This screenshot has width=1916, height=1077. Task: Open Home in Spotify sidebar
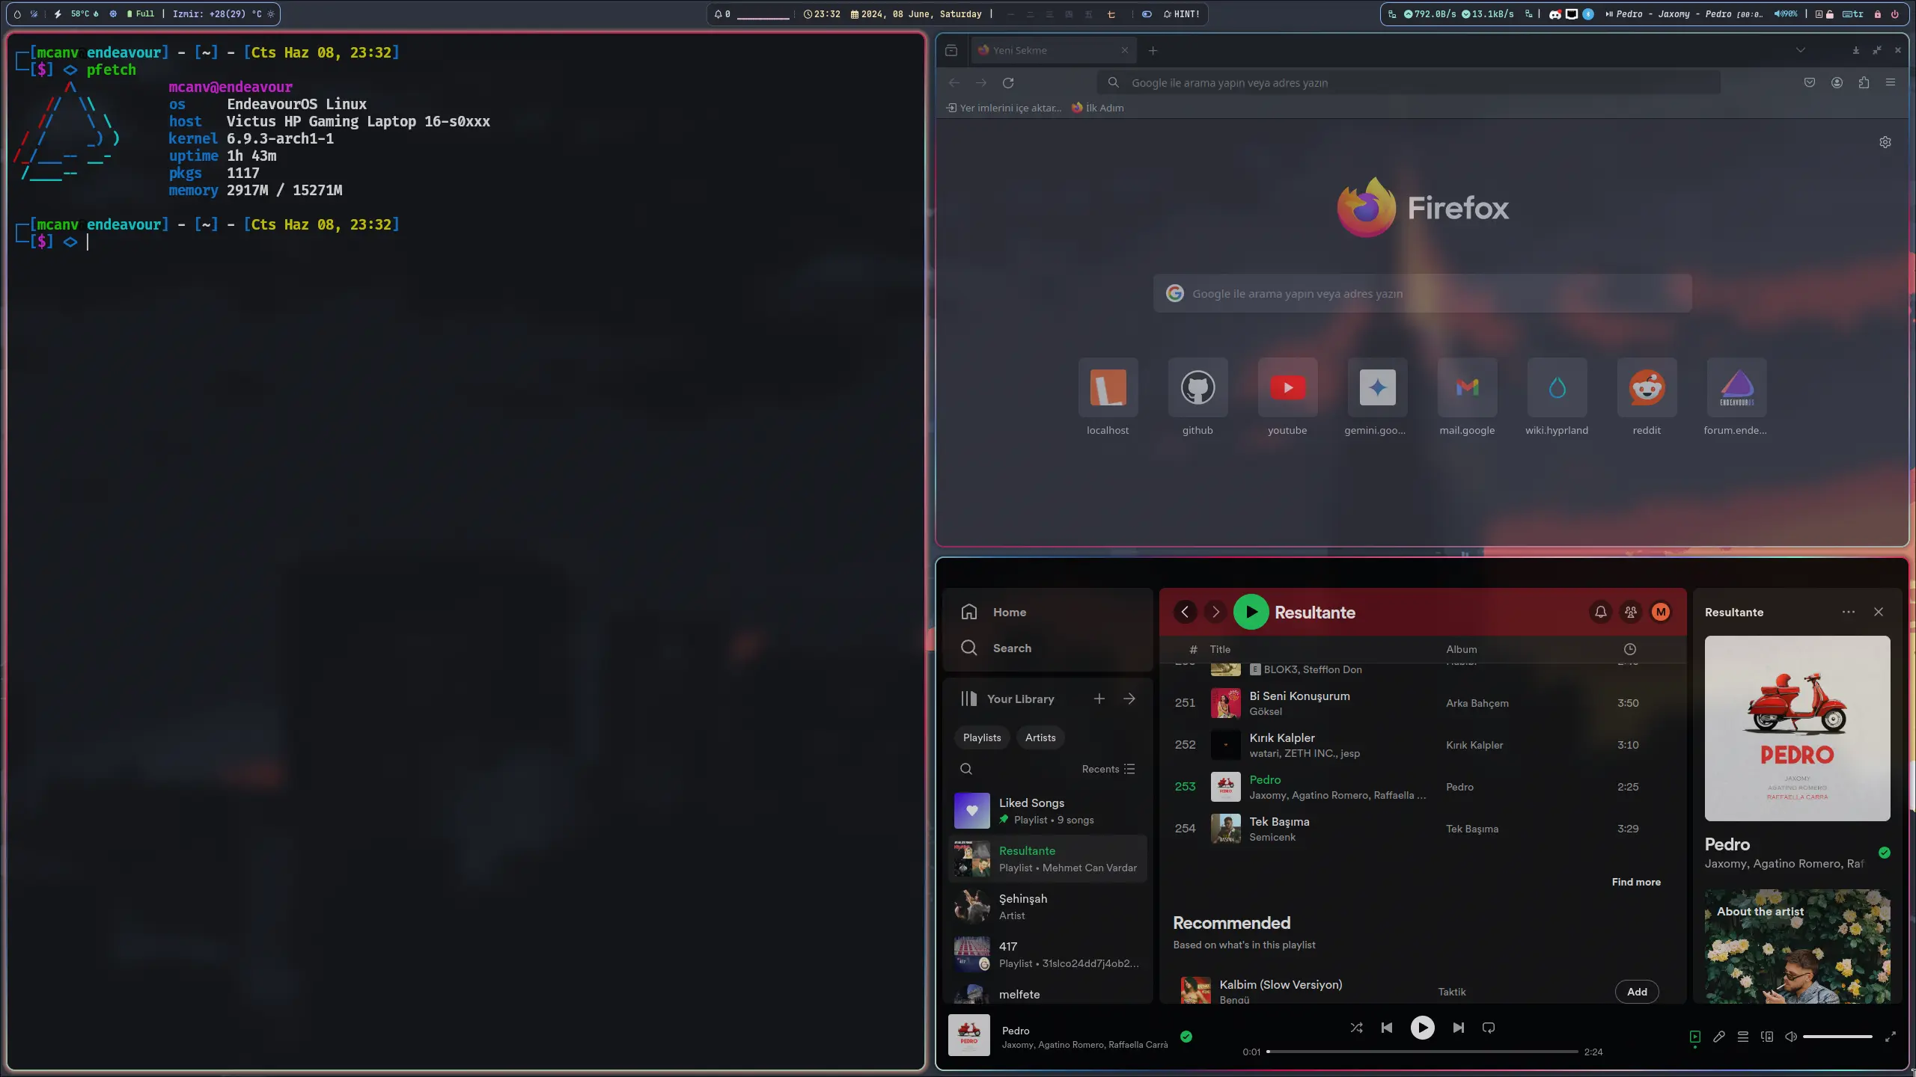994,612
